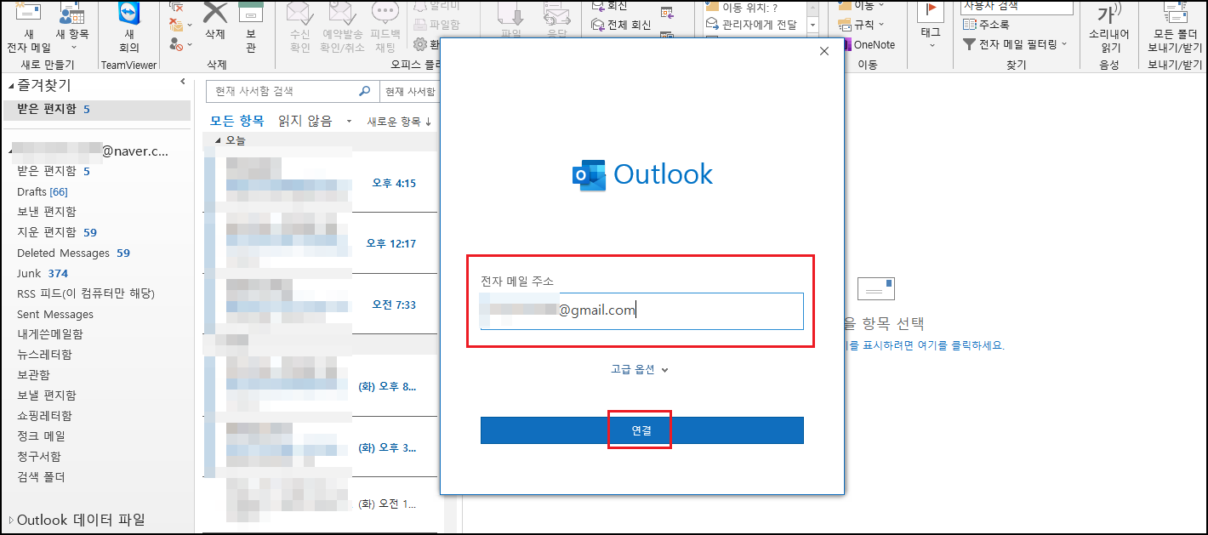The width and height of the screenshot is (1208, 535).
Task: Click into the 사용자 검색 people search box
Action: tap(1017, 7)
